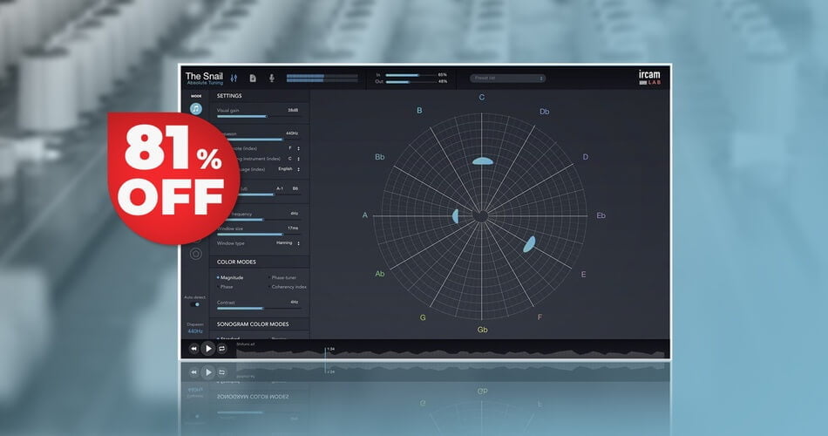
Task: Click the Db note label on tuner
Action: 545,112
